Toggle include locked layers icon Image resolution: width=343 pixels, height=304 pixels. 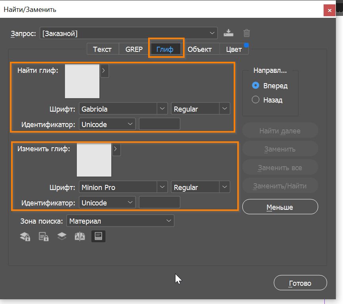25,237
